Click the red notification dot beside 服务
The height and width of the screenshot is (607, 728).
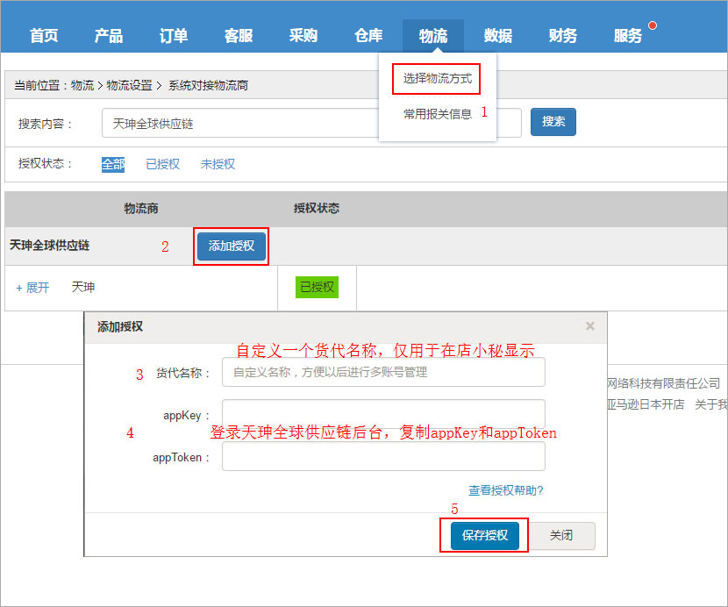[653, 25]
